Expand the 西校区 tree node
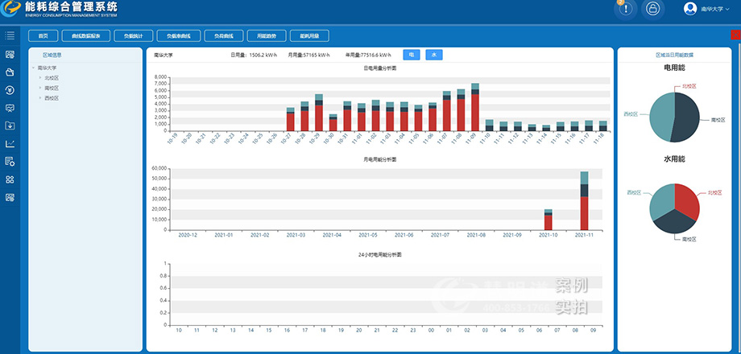The height and width of the screenshot is (354, 741). [40, 97]
